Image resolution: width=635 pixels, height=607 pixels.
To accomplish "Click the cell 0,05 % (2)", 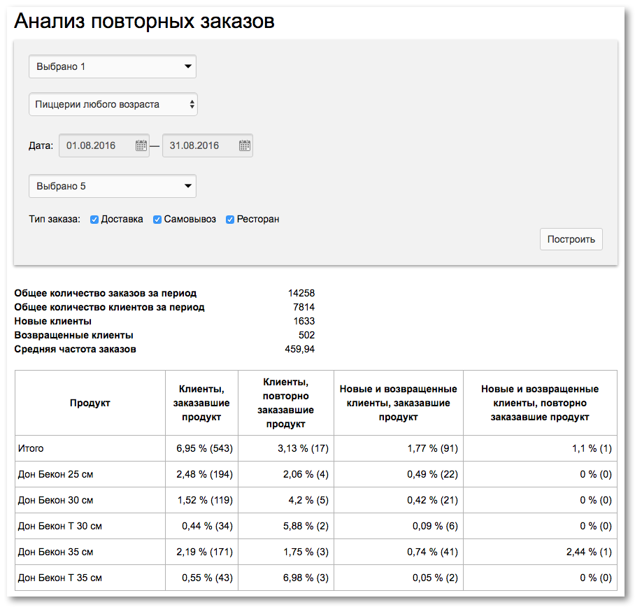I will click(399, 578).
